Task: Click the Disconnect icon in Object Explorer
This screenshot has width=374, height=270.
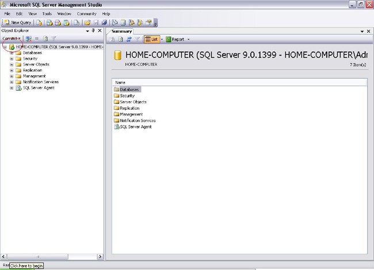Action: coord(29,38)
